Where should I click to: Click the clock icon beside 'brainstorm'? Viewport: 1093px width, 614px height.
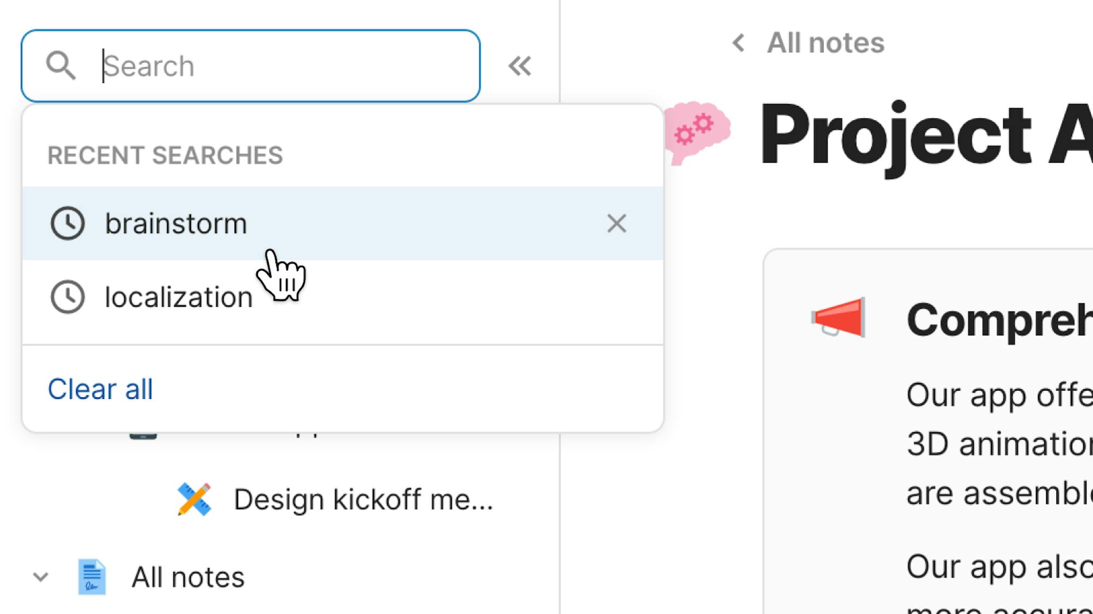[x=68, y=224]
